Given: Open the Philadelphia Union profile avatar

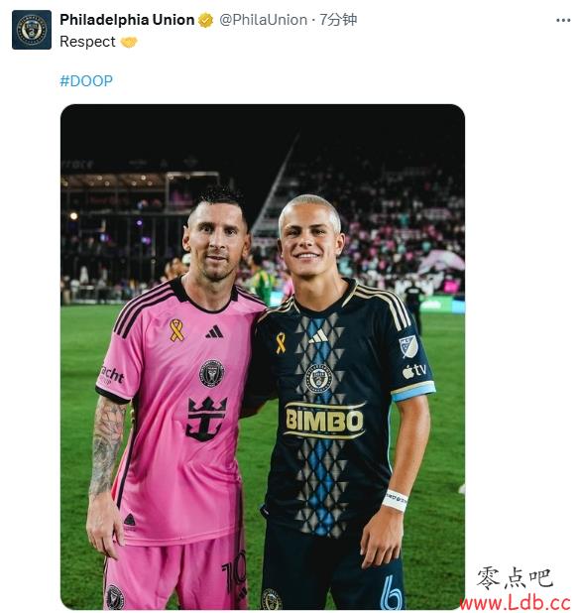Looking at the screenshot, I should click(x=32, y=30).
